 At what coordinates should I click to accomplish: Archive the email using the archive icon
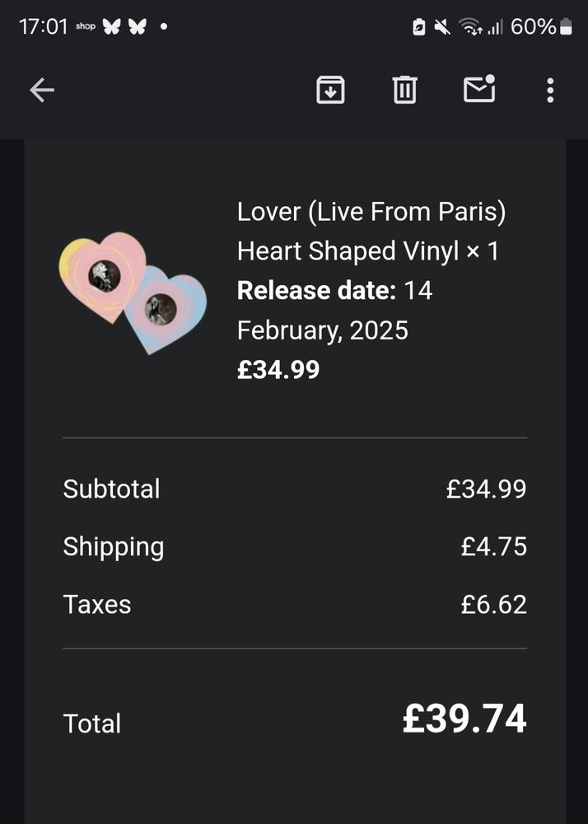coord(329,90)
